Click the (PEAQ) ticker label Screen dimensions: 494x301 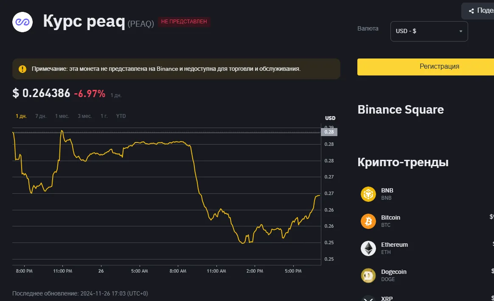pyautogui.click(x=141, y=24)
